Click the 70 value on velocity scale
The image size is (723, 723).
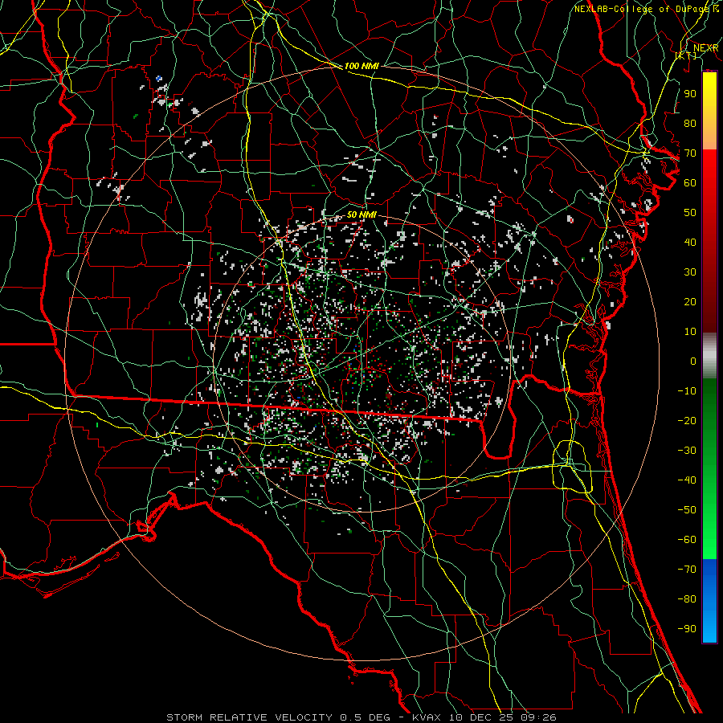click(690, 153)
